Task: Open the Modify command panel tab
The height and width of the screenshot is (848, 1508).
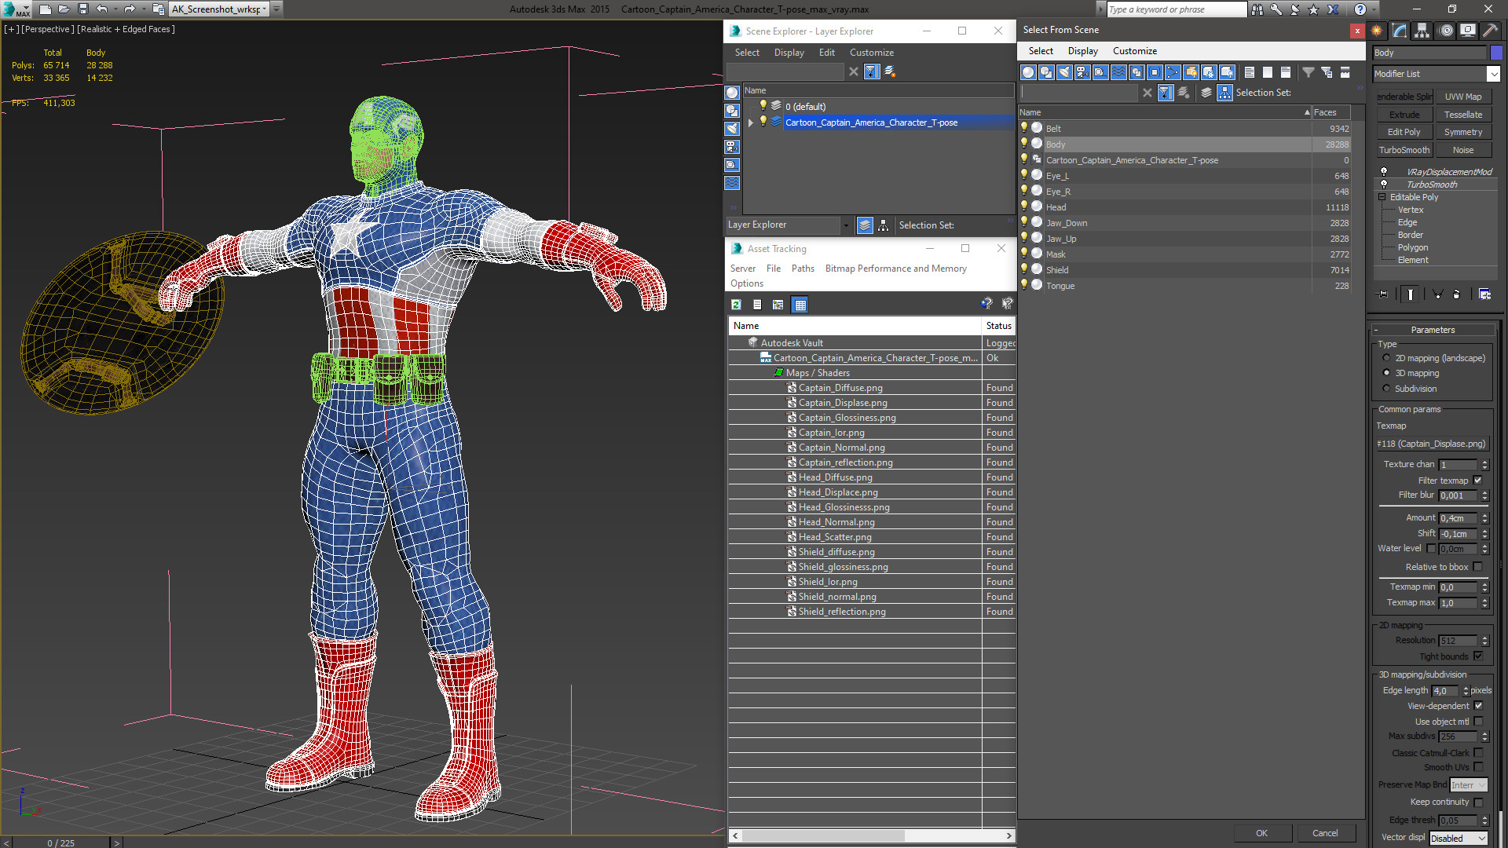Action: pos(1400,31)
